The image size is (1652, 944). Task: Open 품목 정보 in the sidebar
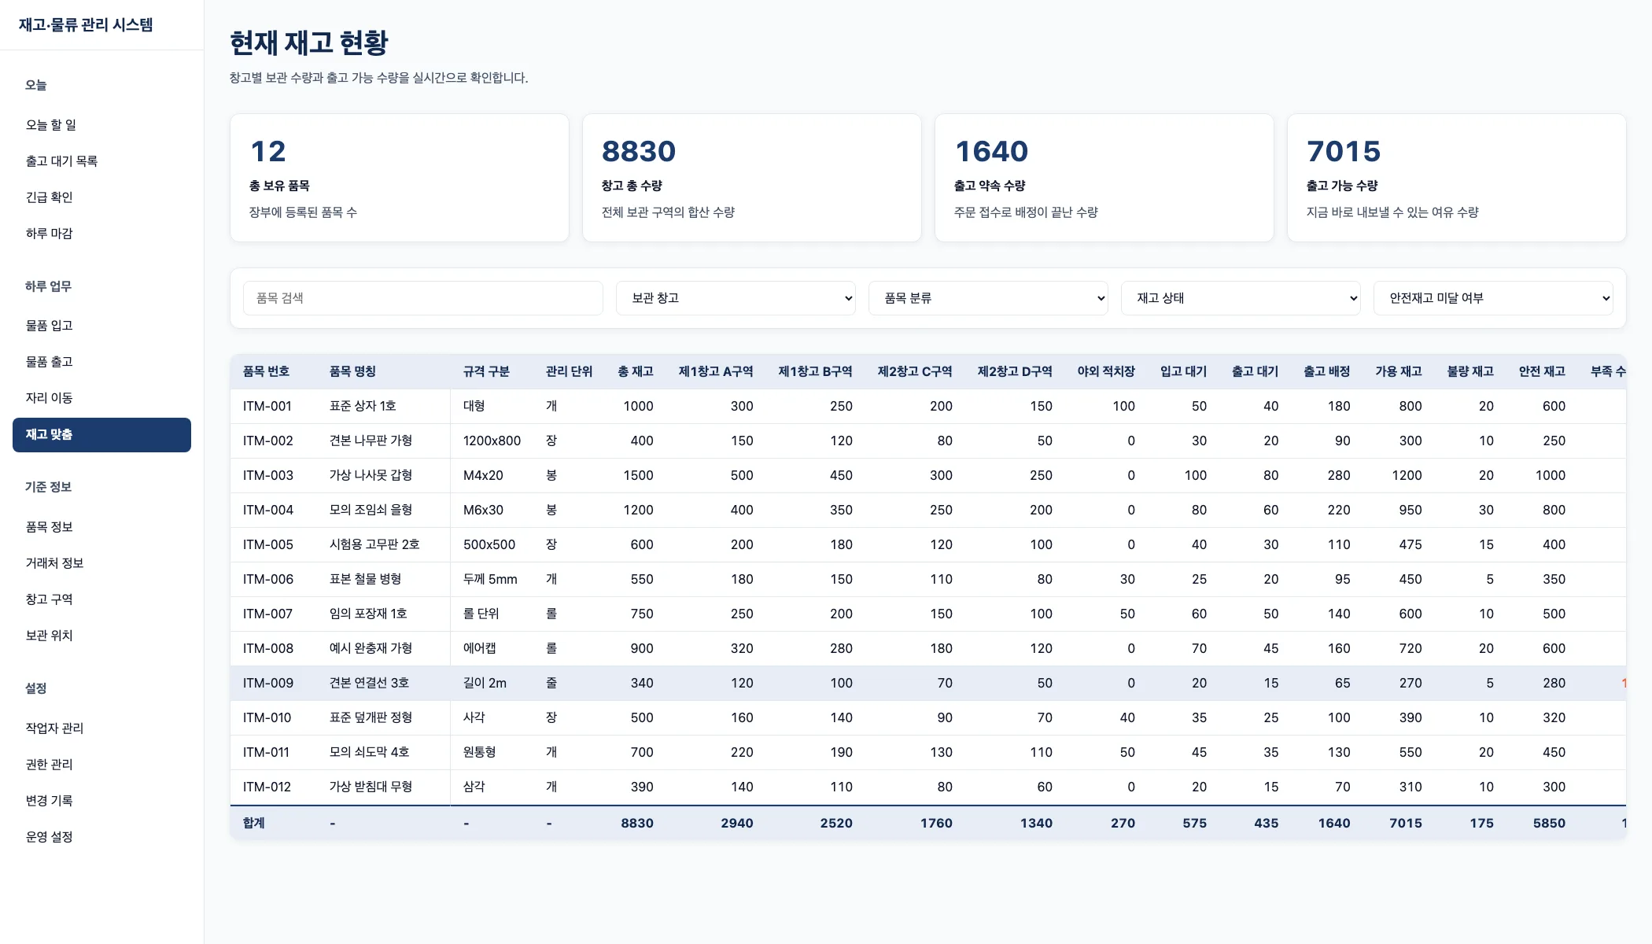tap(101, 527)
